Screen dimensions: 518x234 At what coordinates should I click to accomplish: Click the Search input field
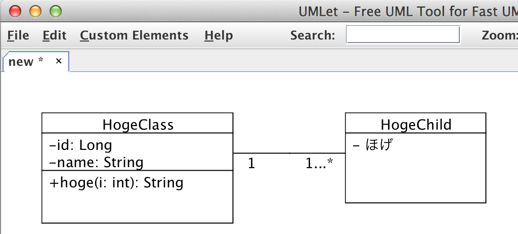coord(403,35)
